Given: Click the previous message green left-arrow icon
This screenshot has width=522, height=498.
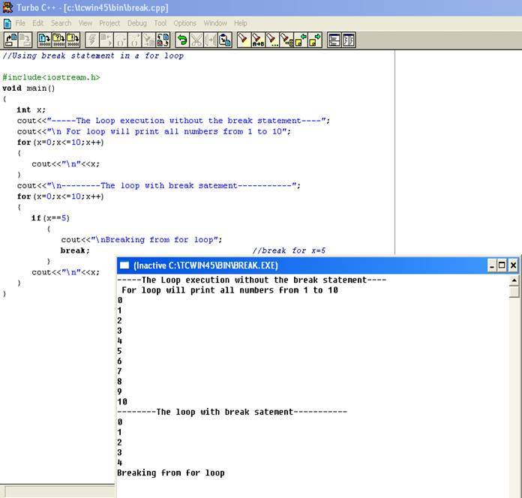Looking at the screenshot, I should pos(301,40).
